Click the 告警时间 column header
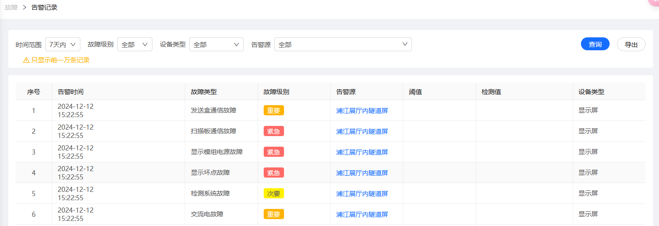The height and width of the screenshot is (226, 659). (x=118, y=92)
